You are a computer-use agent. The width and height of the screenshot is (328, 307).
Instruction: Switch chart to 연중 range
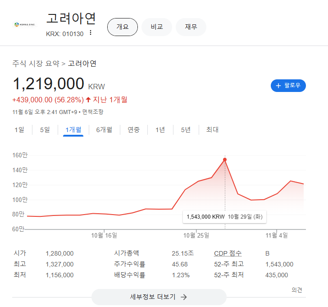coord(134,130)
